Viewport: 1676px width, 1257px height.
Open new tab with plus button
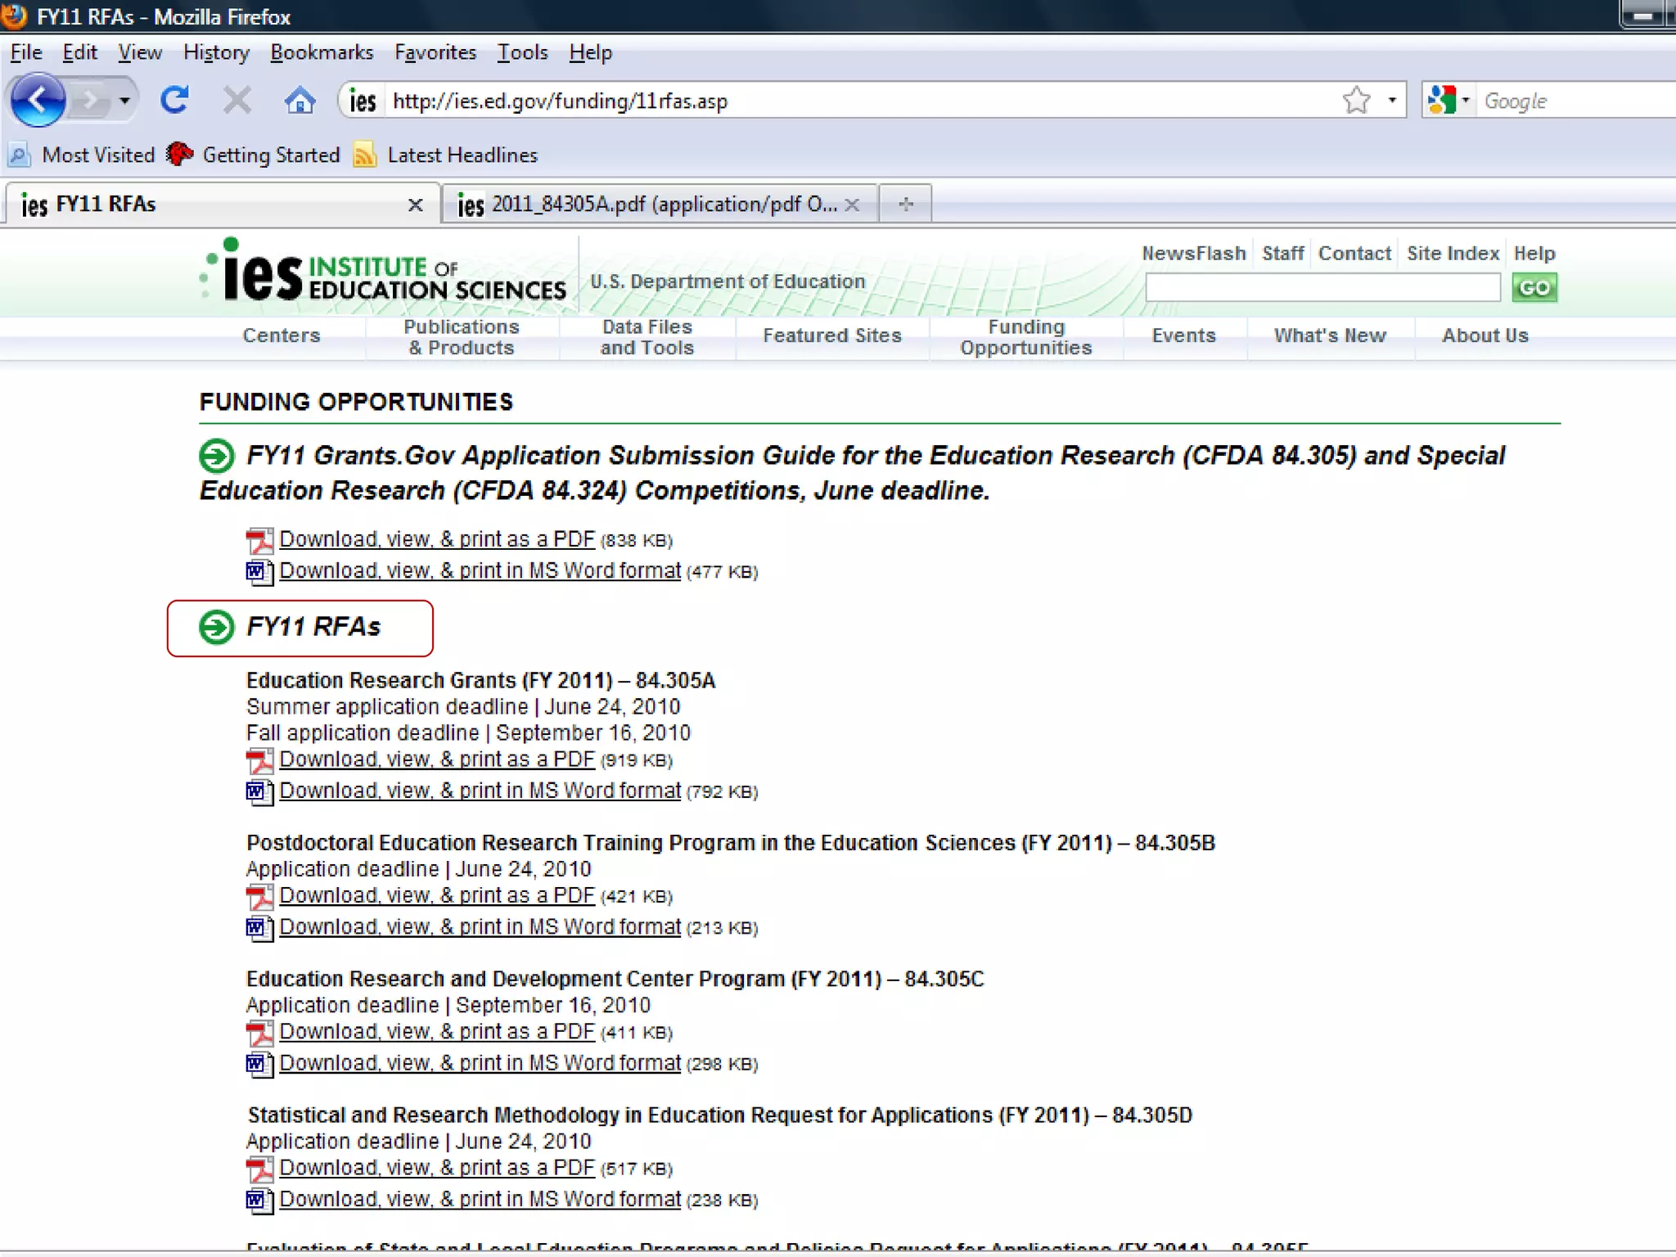point(905,204)
